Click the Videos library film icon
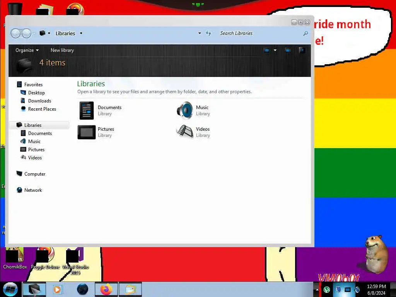 (x=185, y=132)
